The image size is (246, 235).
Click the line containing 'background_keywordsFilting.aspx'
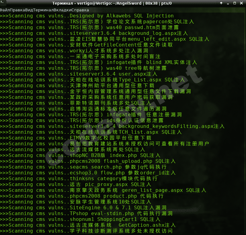[112, 126]
